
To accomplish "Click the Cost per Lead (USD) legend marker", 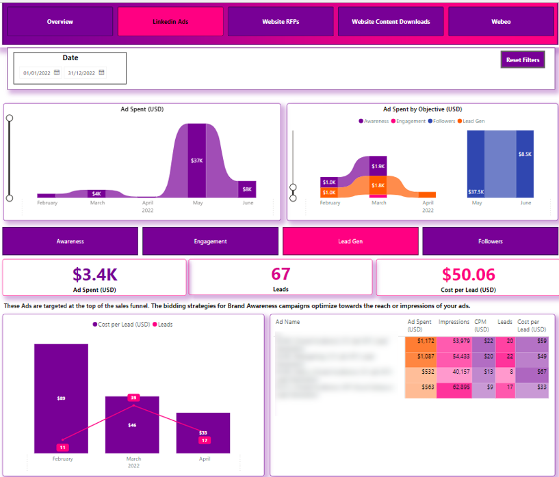I will [94, 325].
